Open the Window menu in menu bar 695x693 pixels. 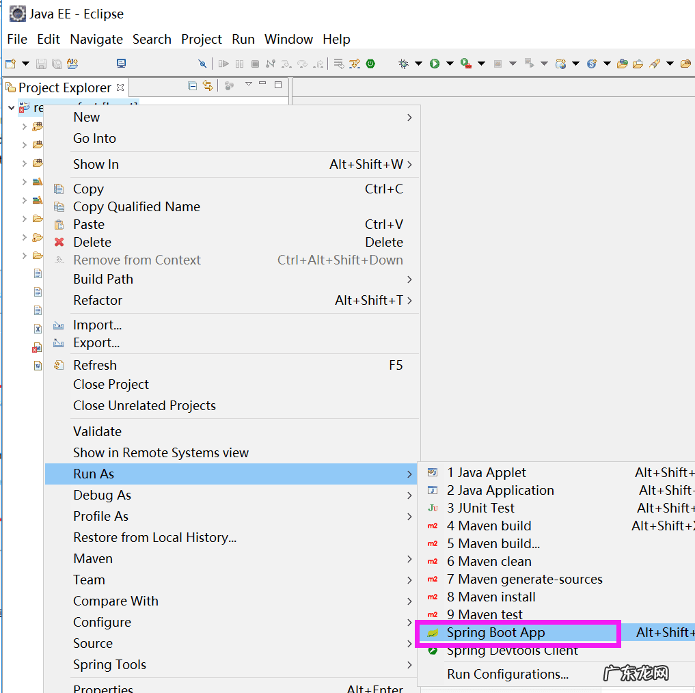[x=288, y=39]
